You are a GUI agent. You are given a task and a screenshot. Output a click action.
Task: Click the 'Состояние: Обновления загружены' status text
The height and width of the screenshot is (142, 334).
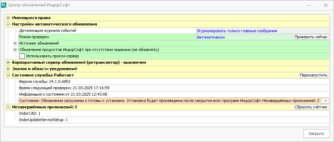pos(169,101)
